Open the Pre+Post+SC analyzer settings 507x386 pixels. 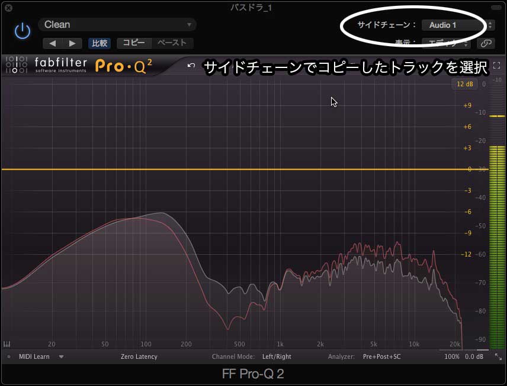coord(382,356)
